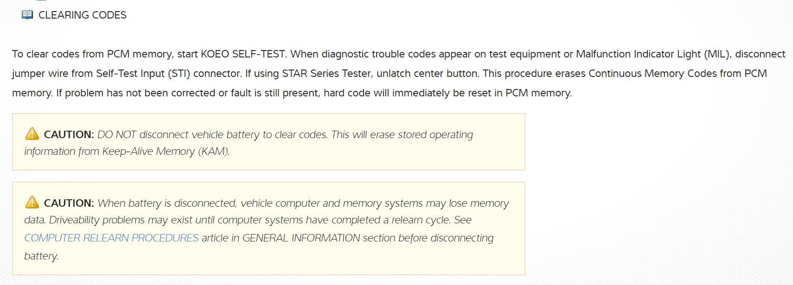Click the warning triangle in the battery disconnected caution
The width and height of the screenshot is (793, 285).
click(x=32, y=203)
